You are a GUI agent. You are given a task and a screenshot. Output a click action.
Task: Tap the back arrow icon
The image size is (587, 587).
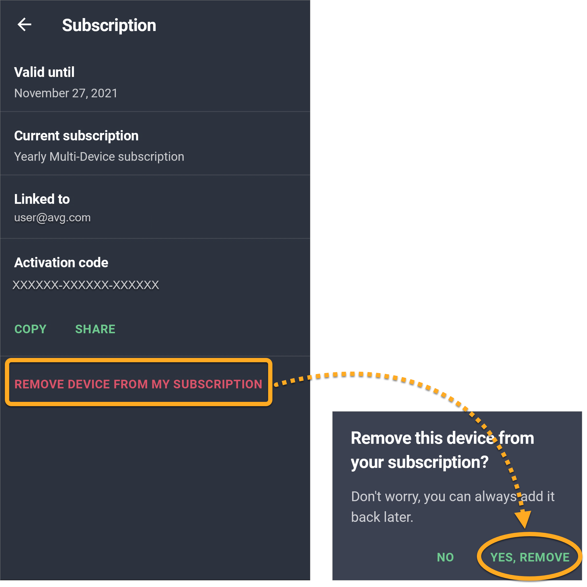click(x=25, y=25)
